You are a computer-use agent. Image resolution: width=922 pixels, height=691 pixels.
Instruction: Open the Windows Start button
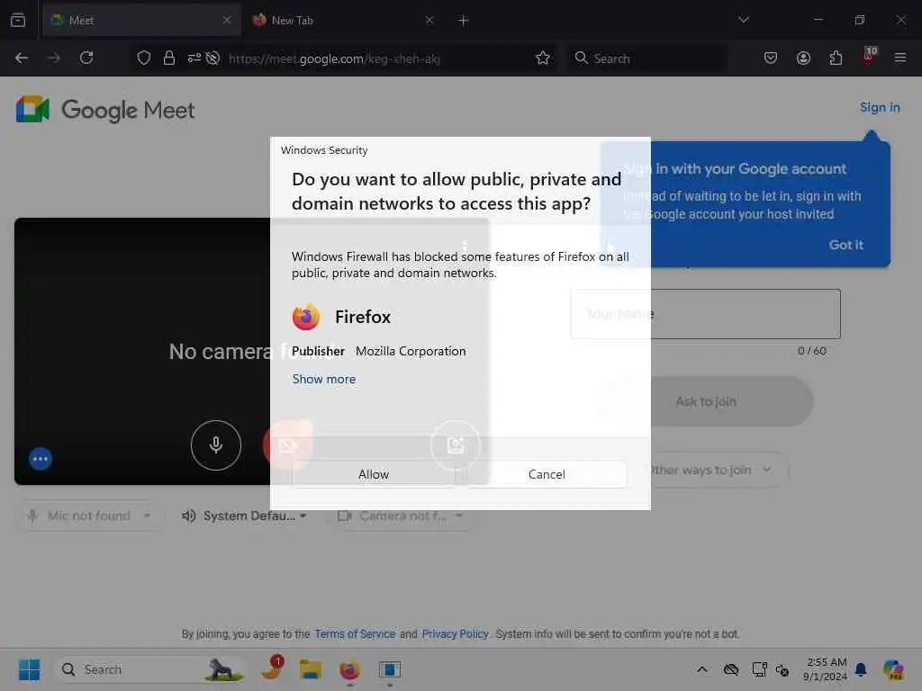coord(29,669)
